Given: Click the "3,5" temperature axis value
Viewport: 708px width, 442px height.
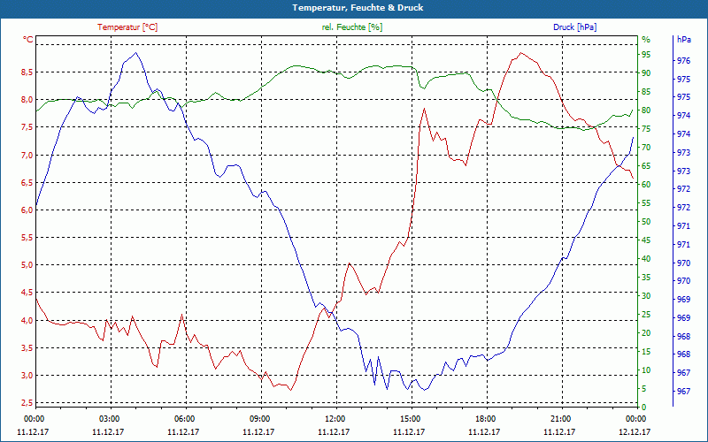Looking at the screenshot, I should point(27,348).
